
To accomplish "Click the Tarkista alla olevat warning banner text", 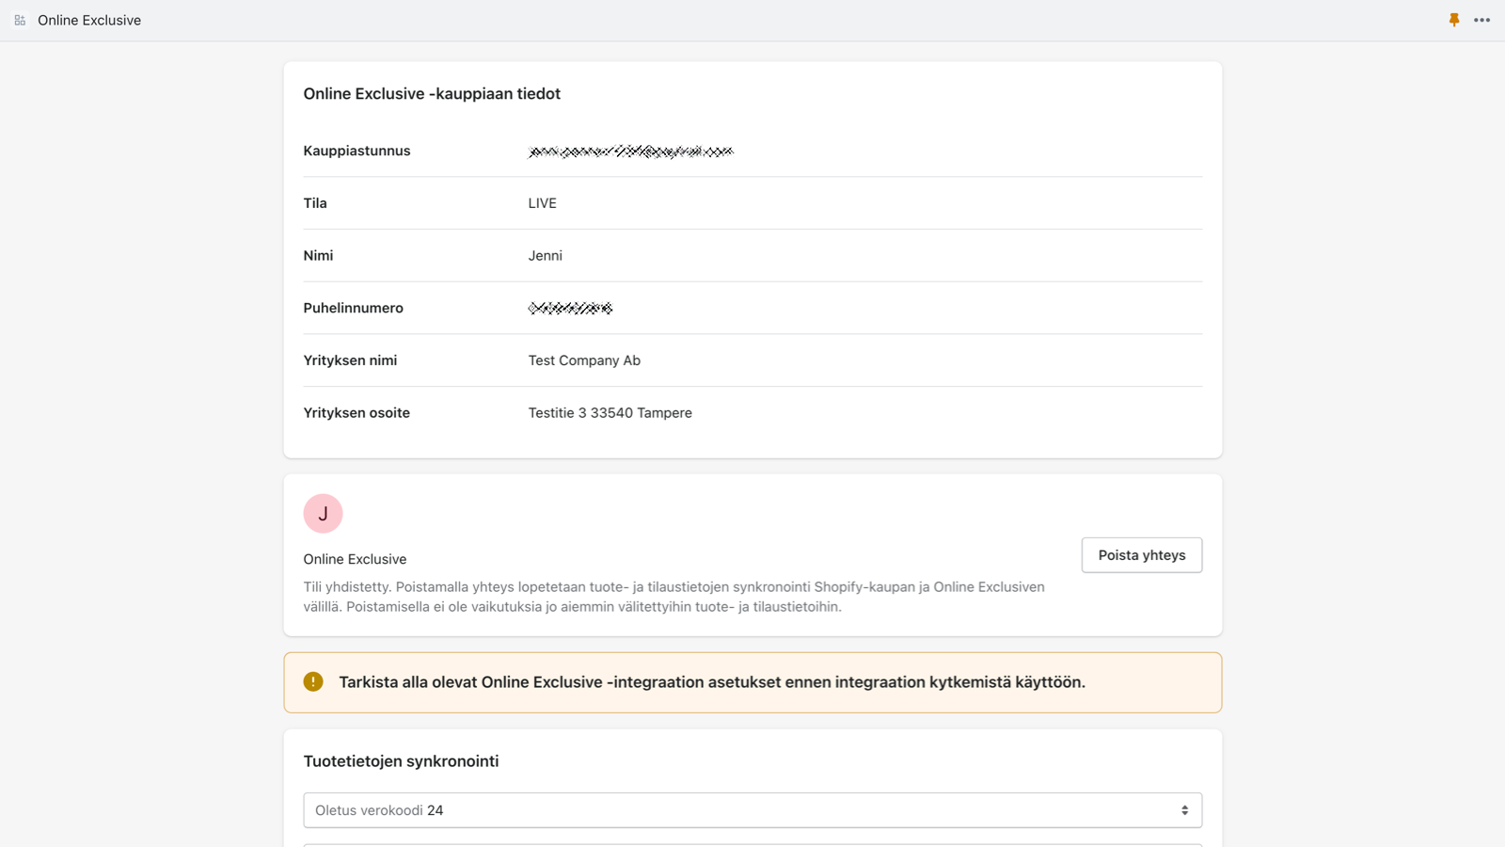I will coord(712,682).
